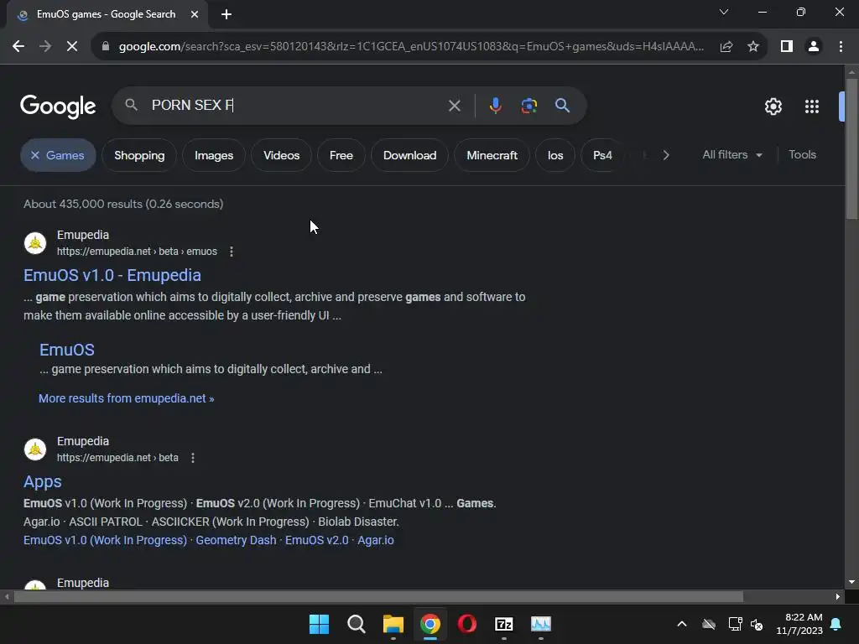Screen dimensions: 859x644
Task: Open File Explorer from the taskbar
Action: [x=393, y=624]
